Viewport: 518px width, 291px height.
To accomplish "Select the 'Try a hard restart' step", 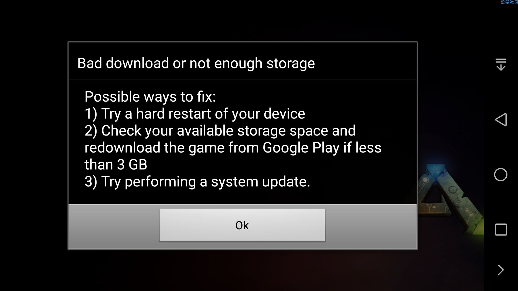I will pos(195,114).
